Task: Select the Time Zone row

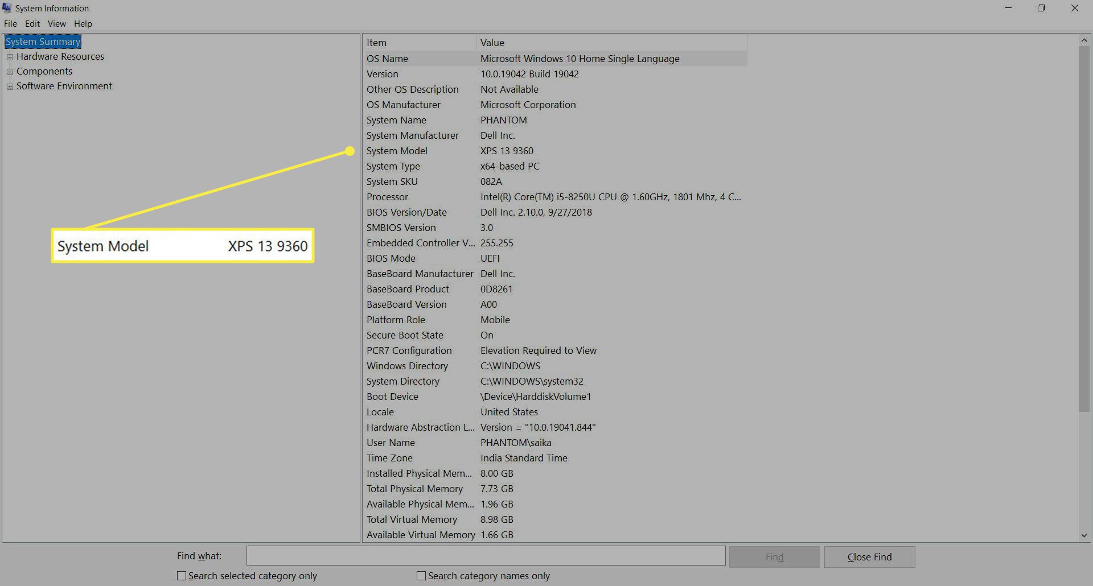Action: click(555, 458)
